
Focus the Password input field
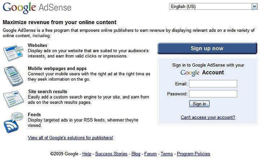(x=213, y=94)
